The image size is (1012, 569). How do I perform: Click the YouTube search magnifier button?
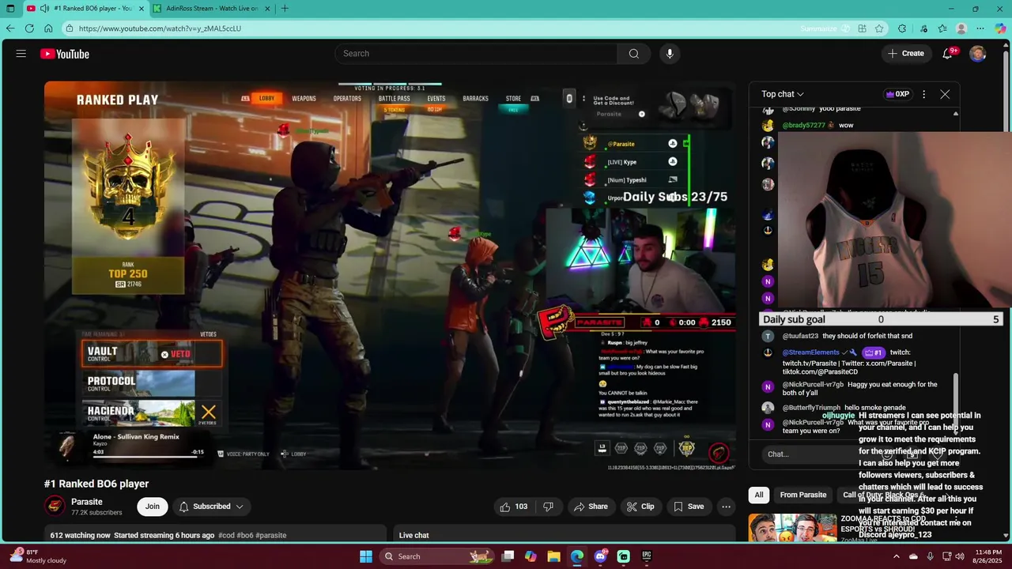tap(633, 54)
